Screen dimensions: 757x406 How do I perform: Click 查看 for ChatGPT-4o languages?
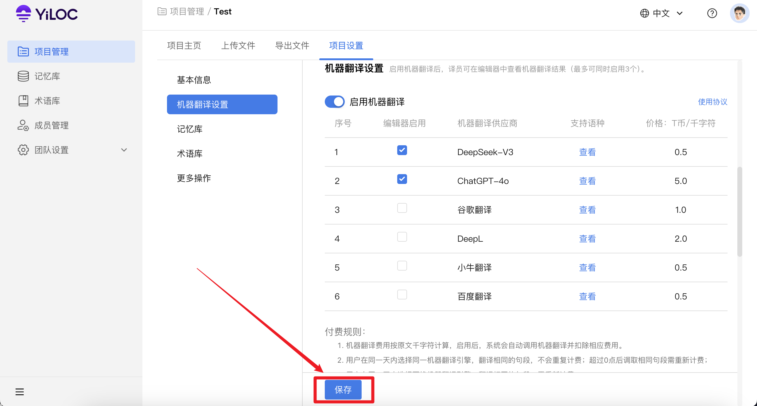pos(587,181)
